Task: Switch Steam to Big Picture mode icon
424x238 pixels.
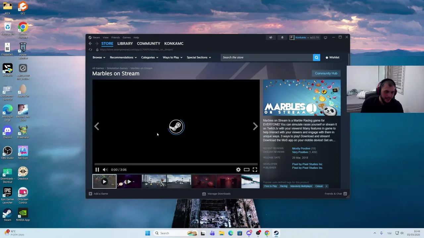Action: (x=325, y=37)
